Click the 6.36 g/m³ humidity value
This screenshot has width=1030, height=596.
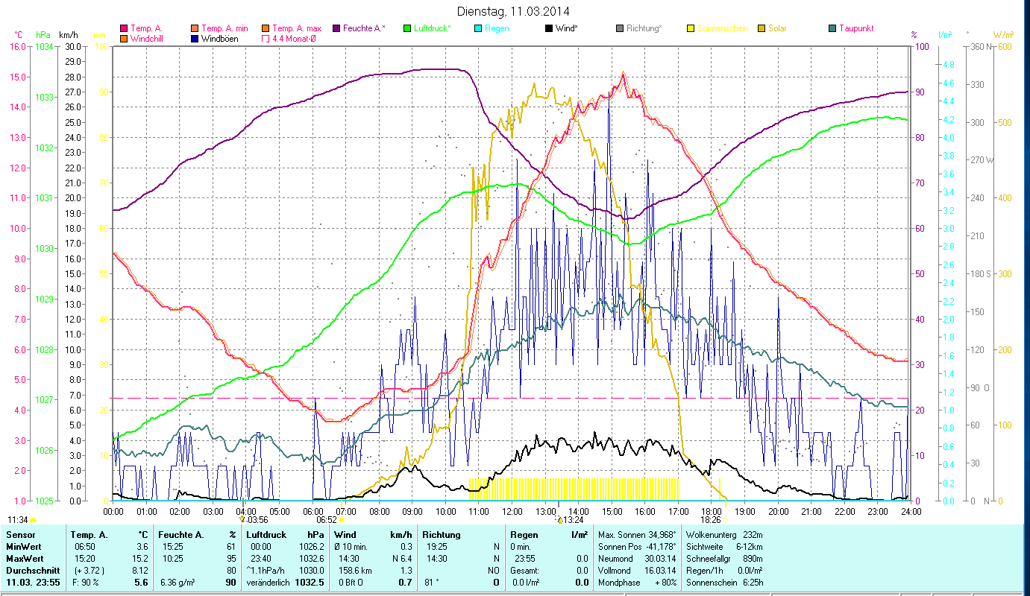coord(176,582)
